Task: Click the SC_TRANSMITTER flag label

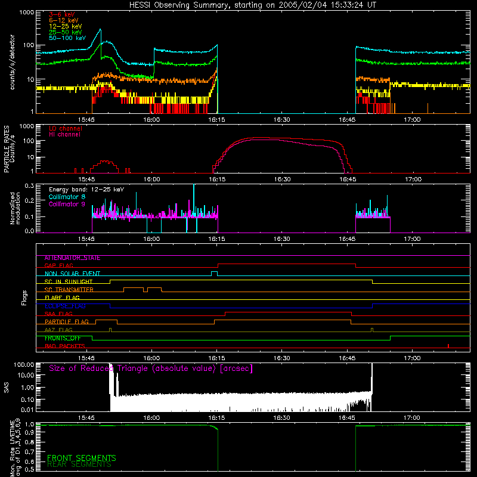Action: [69, 290]
